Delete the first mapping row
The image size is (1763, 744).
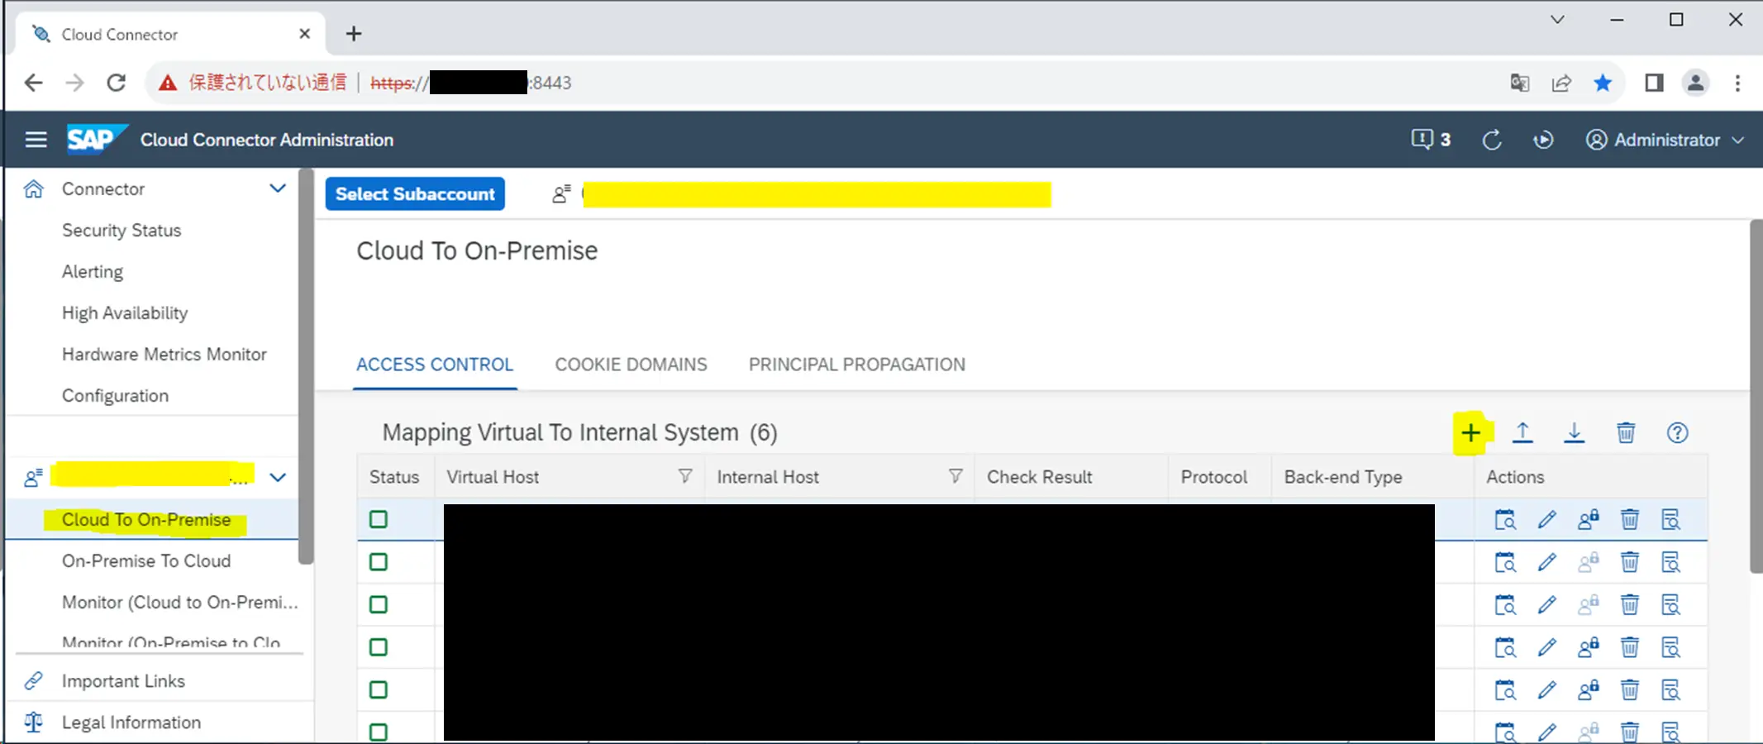1629,520
